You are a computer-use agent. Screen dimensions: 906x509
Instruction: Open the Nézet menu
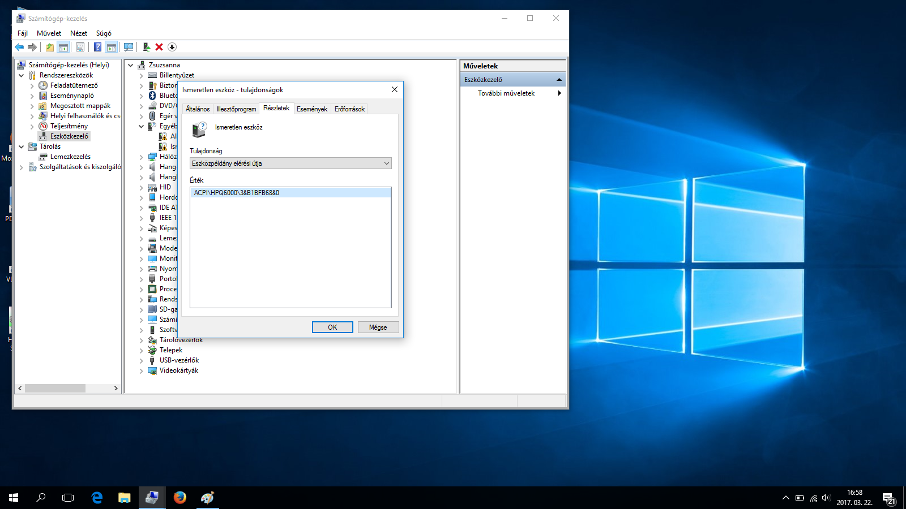[79, 33]
